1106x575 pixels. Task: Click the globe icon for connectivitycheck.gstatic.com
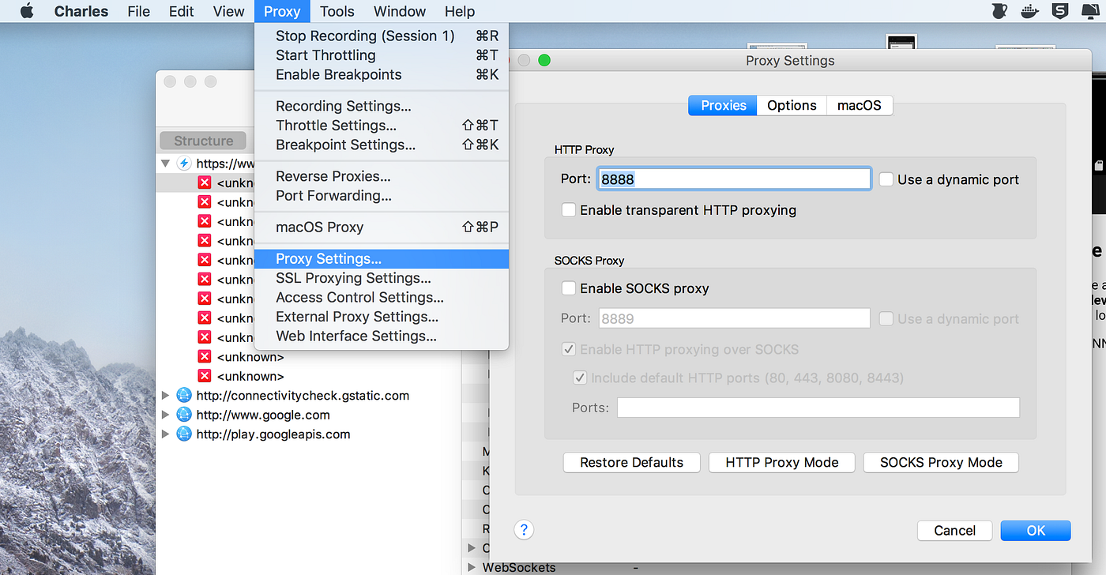[x=184, y=395]
